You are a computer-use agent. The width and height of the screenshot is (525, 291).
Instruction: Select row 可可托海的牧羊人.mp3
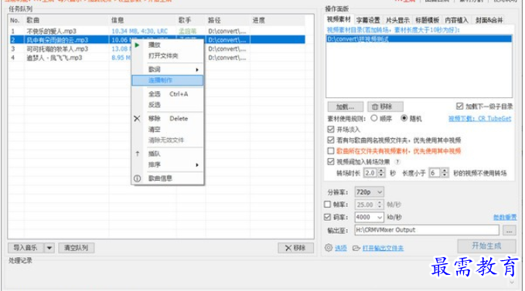pyautogui.click(x=158, y=49)
